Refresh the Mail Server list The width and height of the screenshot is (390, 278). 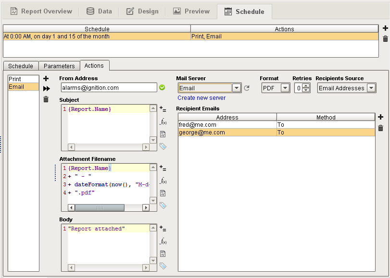click(x=247, y=88)
